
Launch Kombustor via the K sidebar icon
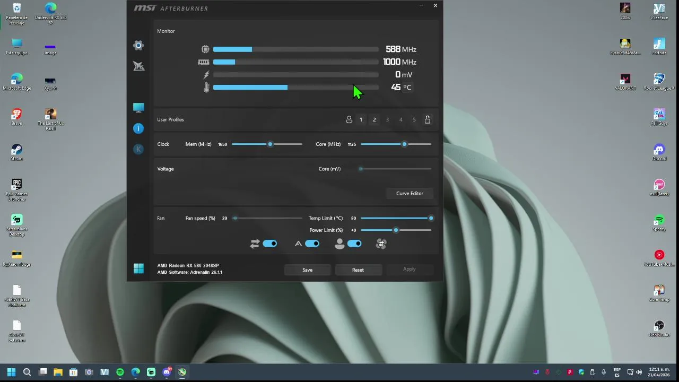tap(138, 149)
